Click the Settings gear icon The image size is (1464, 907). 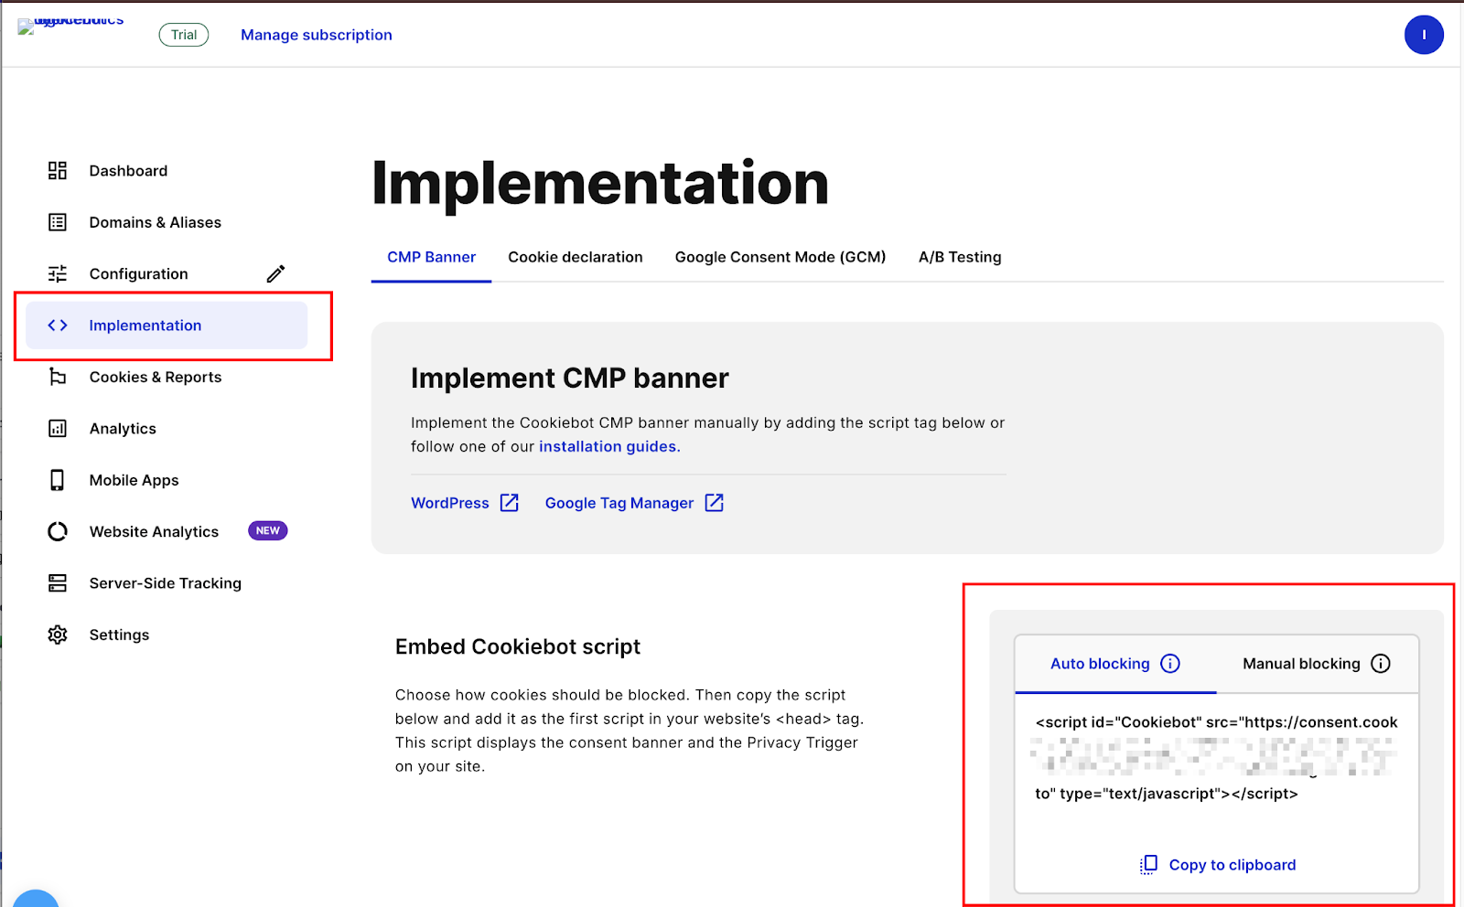click(58, 635)
